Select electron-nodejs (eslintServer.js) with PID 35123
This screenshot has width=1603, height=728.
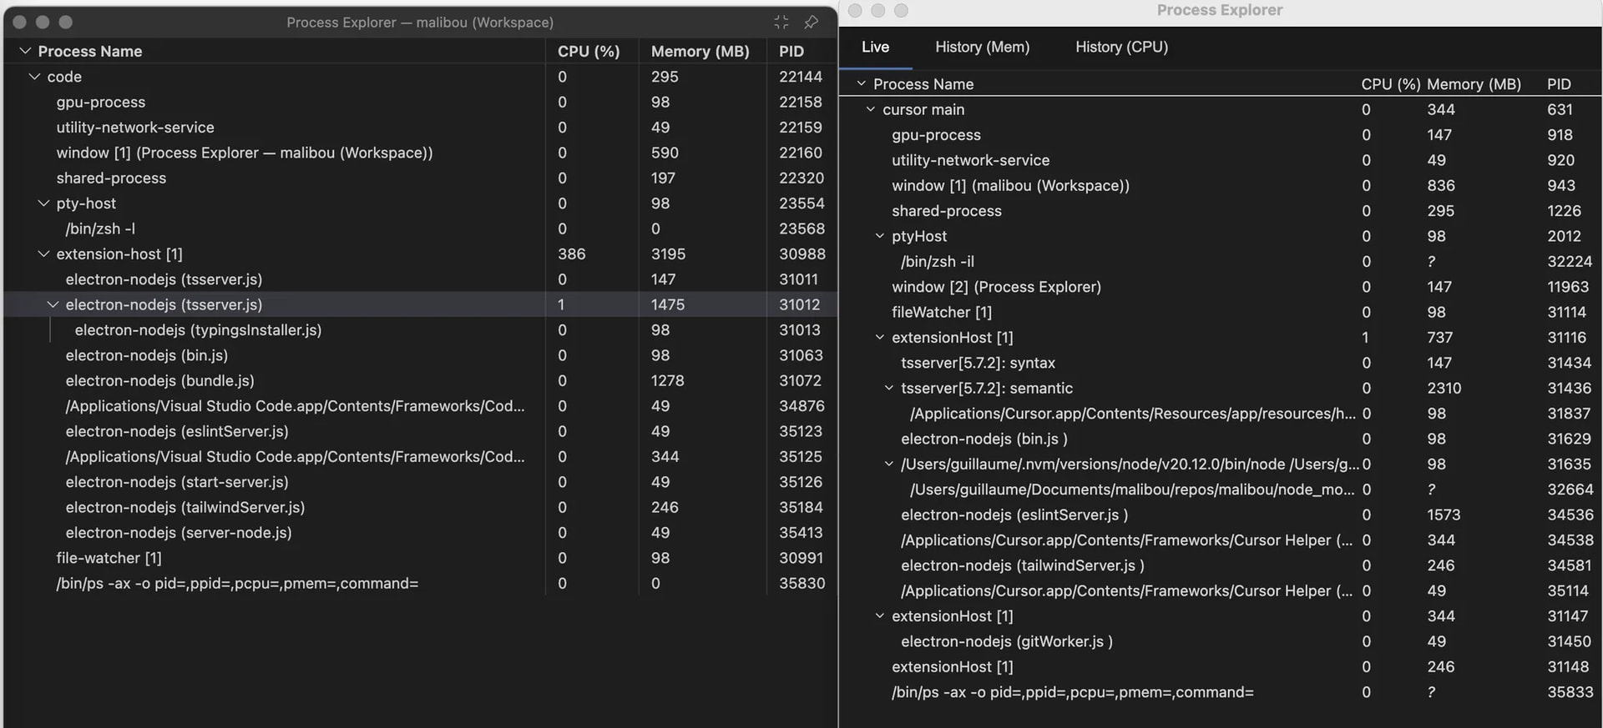coord(421,432)
